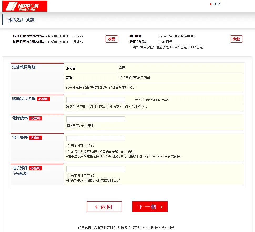Click the 泰國 issuing country value

click(122, 68)
